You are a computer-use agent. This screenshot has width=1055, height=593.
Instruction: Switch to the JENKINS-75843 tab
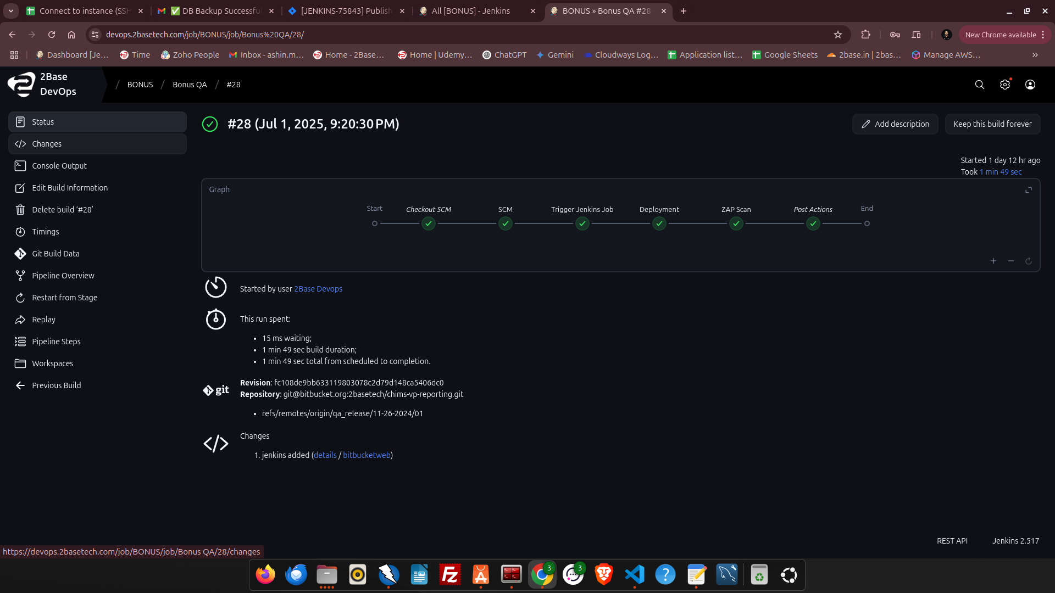[346, 11]
